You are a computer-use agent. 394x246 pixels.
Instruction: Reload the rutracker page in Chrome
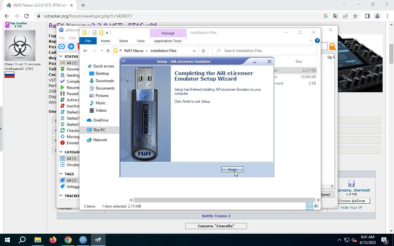click(26, 16)
